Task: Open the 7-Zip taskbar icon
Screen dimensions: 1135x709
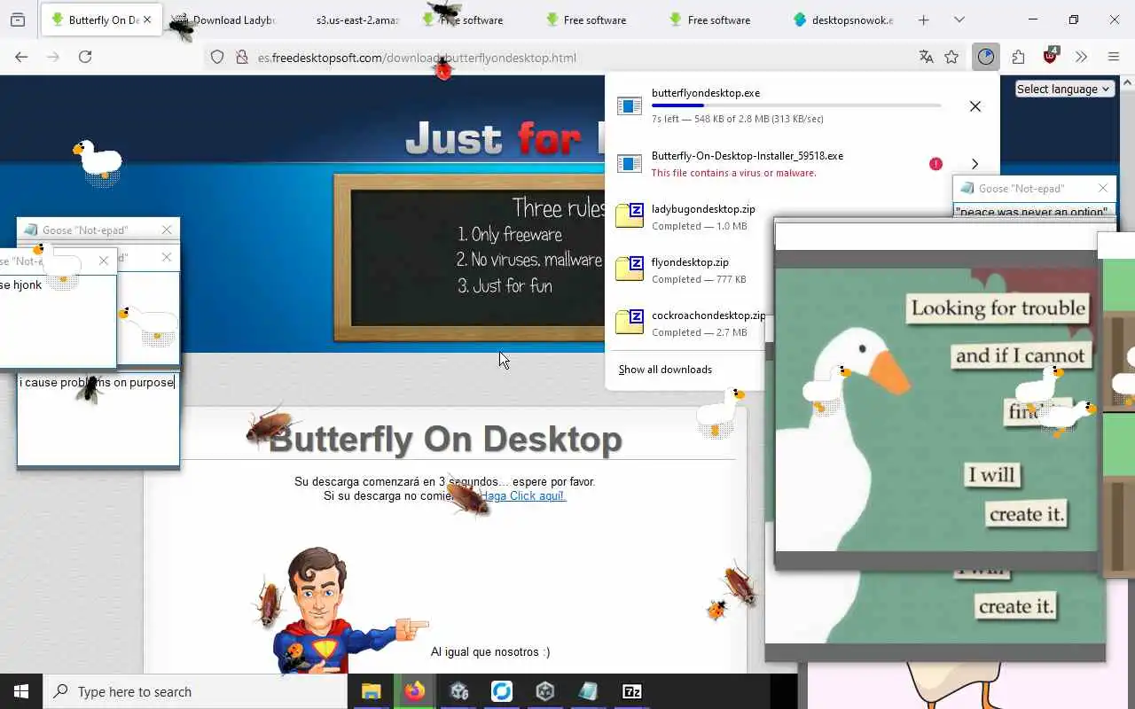Action: click(631, 691)
